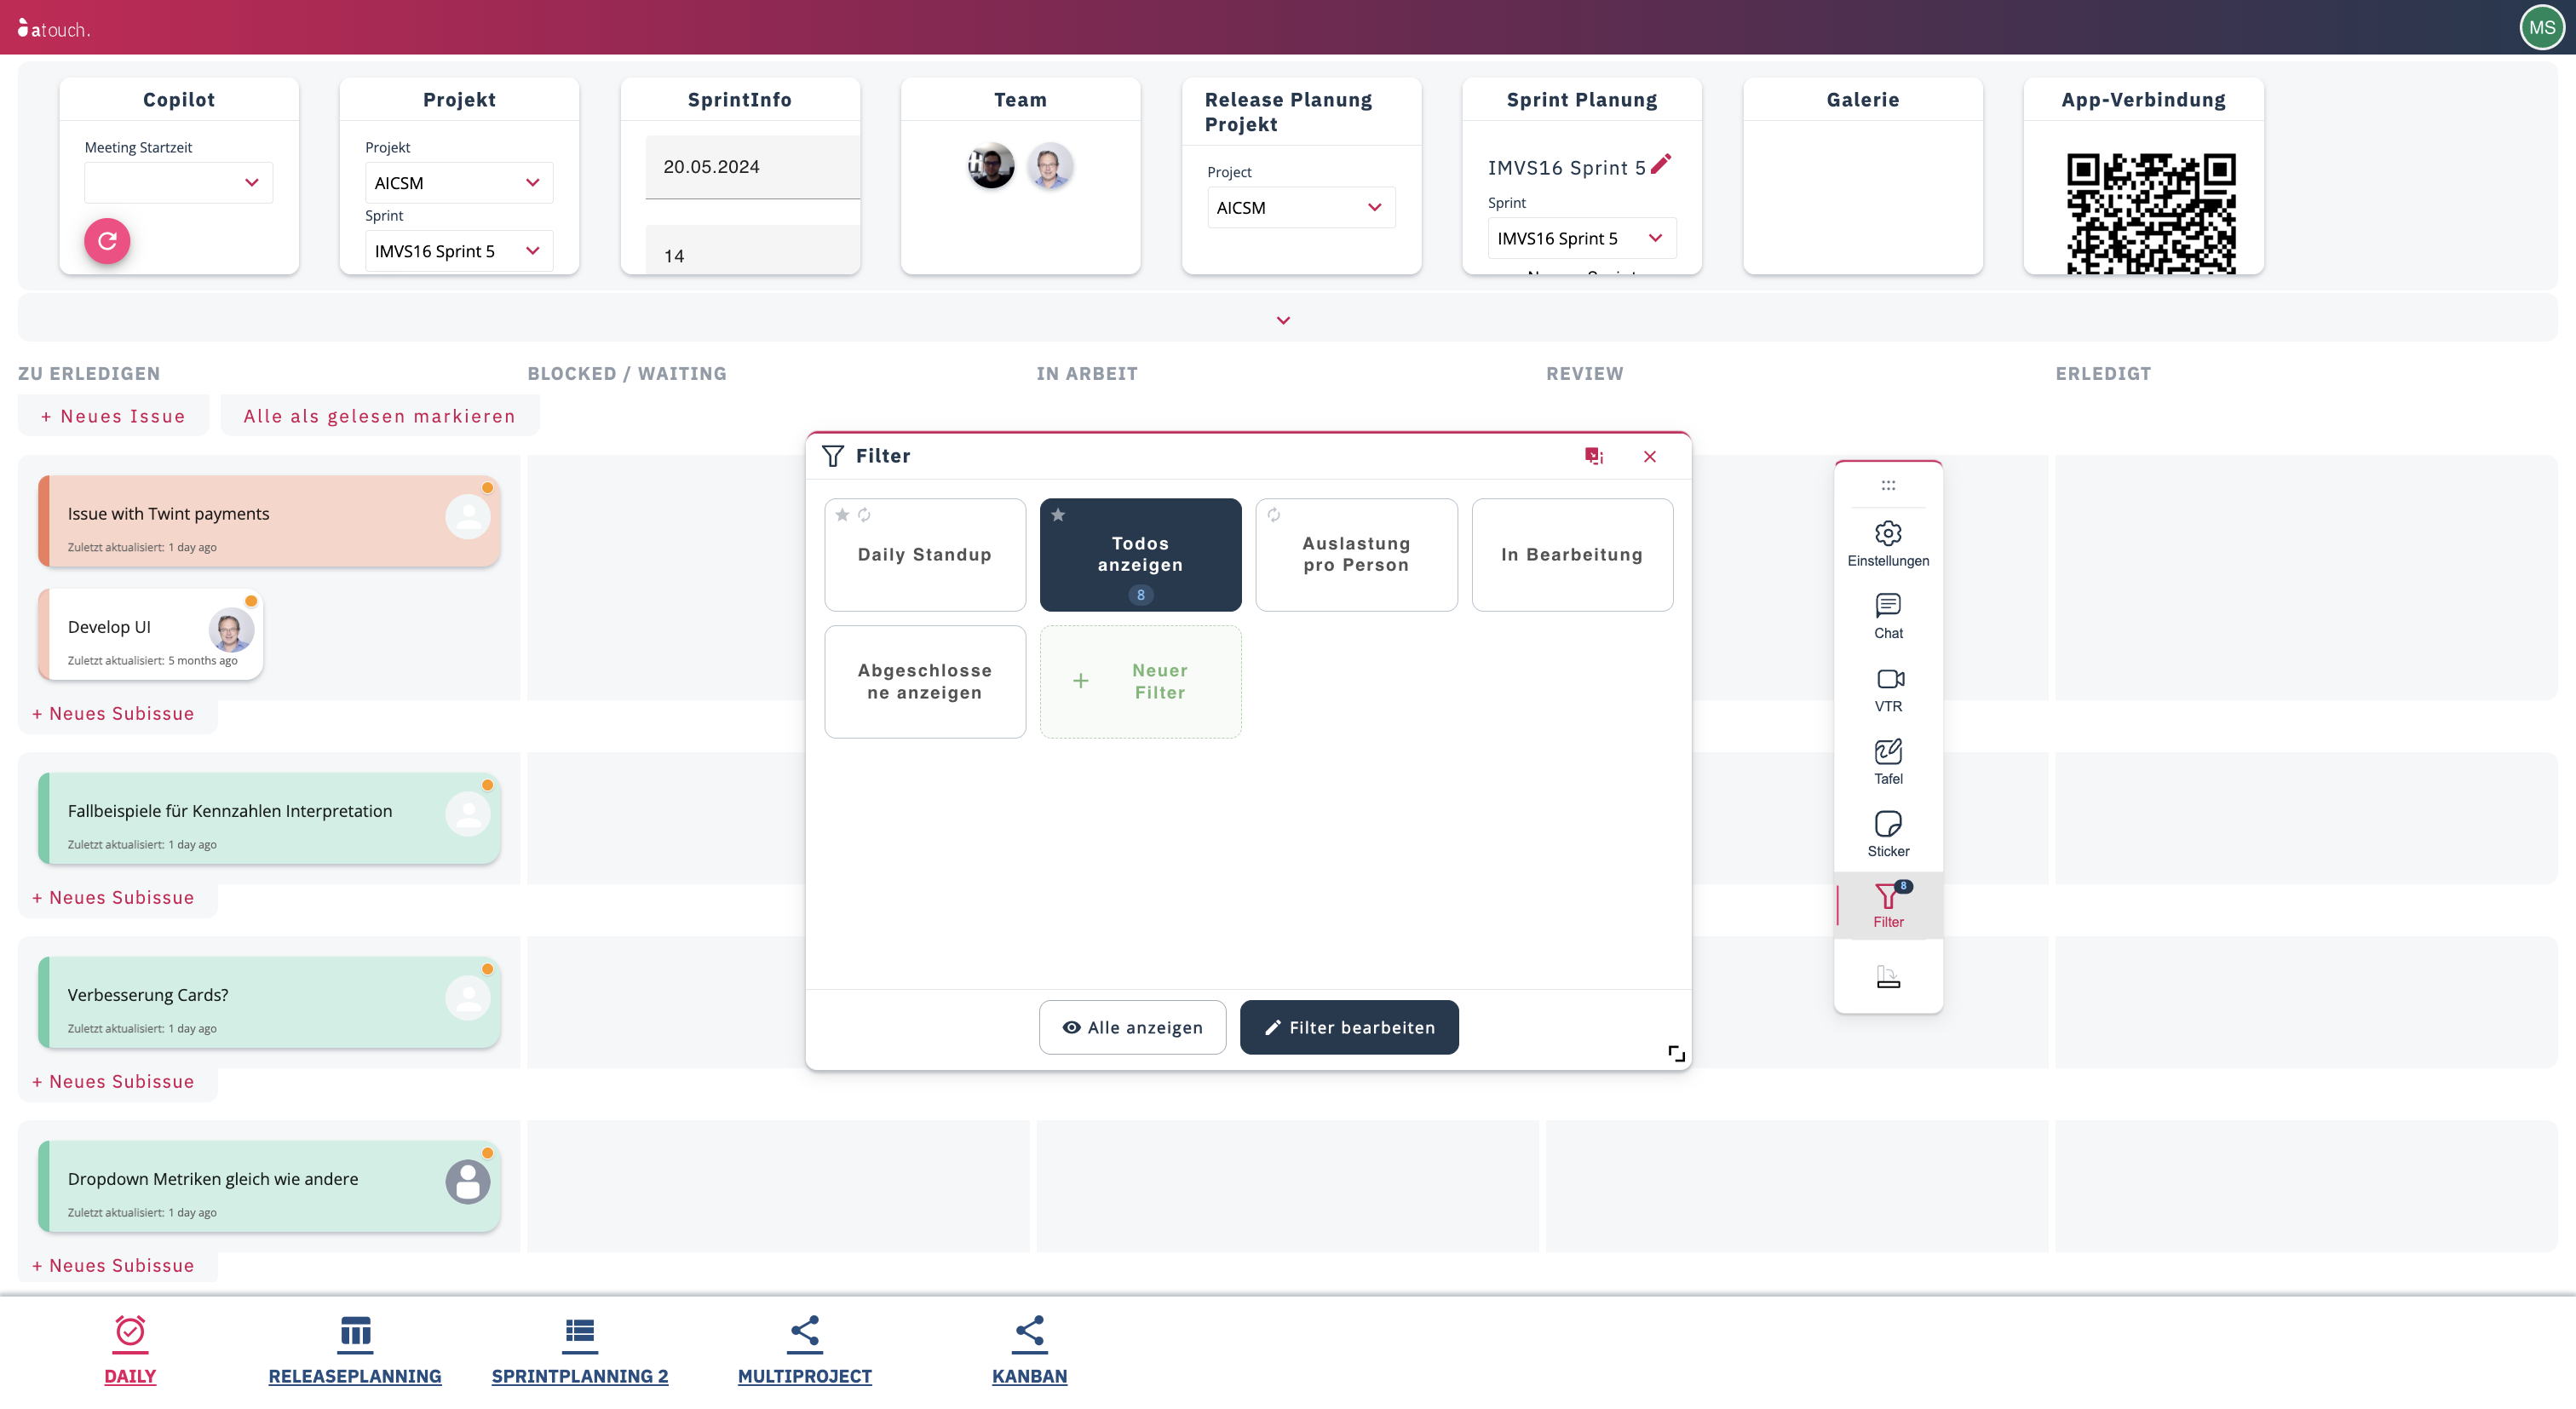Screen dimensions: 2576x1409
Task: Open Sprint dropdown in Projekt card
Action: [x=458, y=250]
